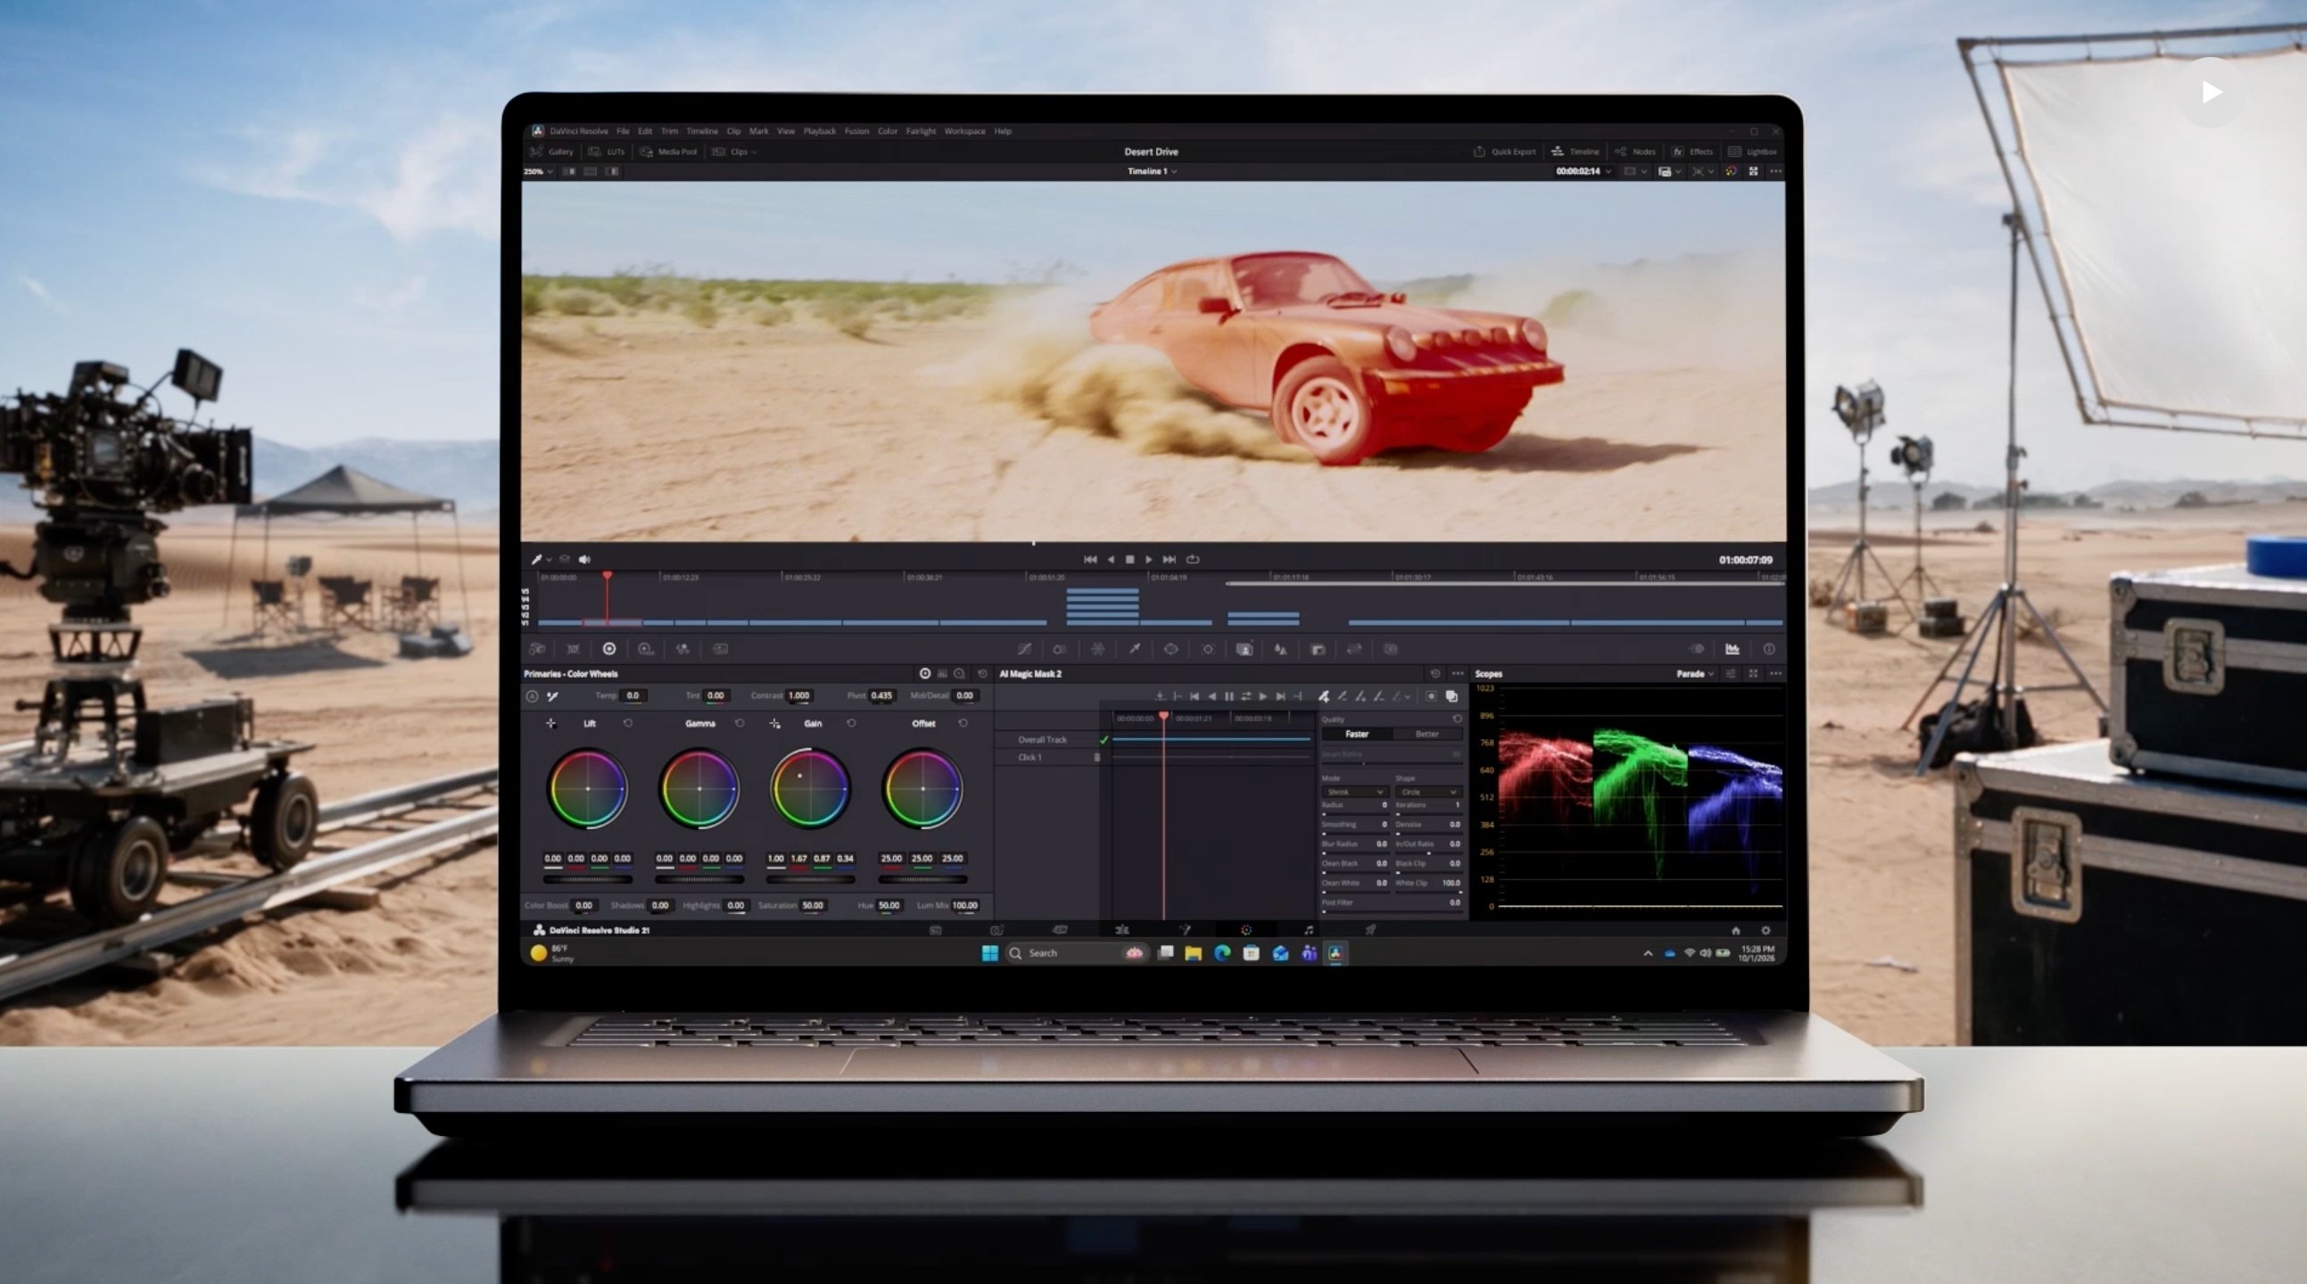Click the viewer Stop button
Image resolution: width=2307 pixels, height=1284 pixels.
pos(1130,560)
